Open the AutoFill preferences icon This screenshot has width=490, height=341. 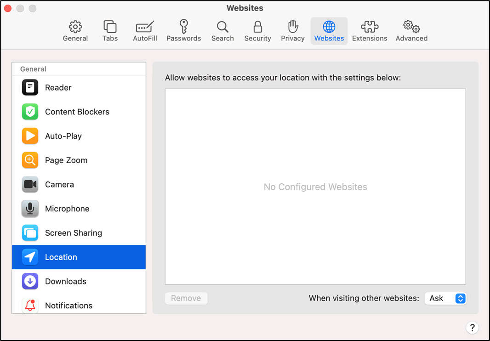[x=145, y=27]
